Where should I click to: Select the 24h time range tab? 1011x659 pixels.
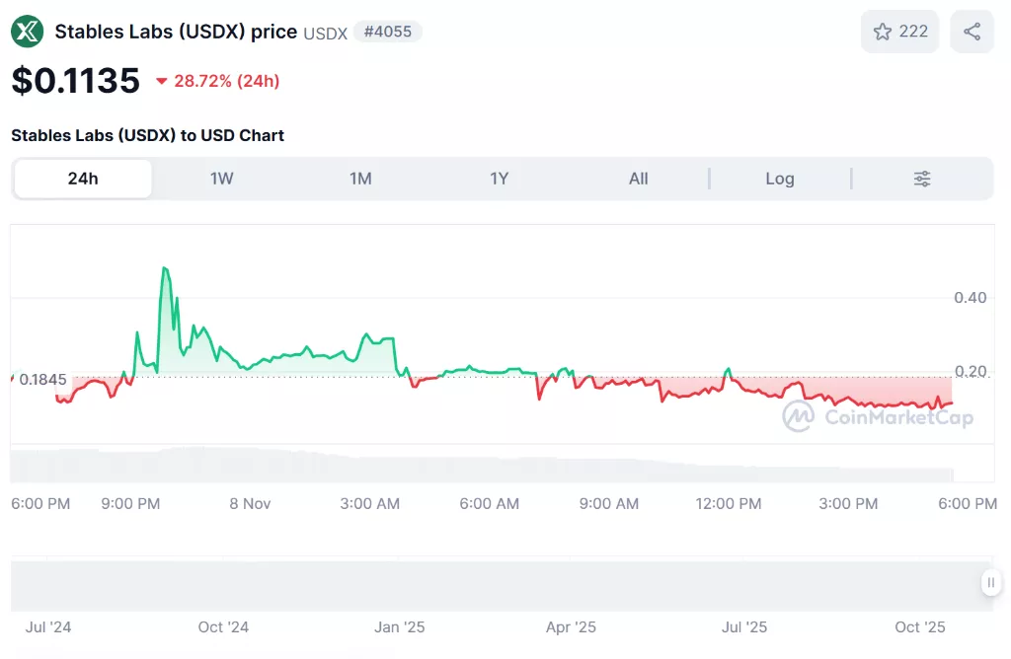pos(83,179)
